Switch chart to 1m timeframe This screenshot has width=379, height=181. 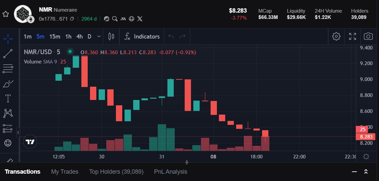tap(28, 37)
